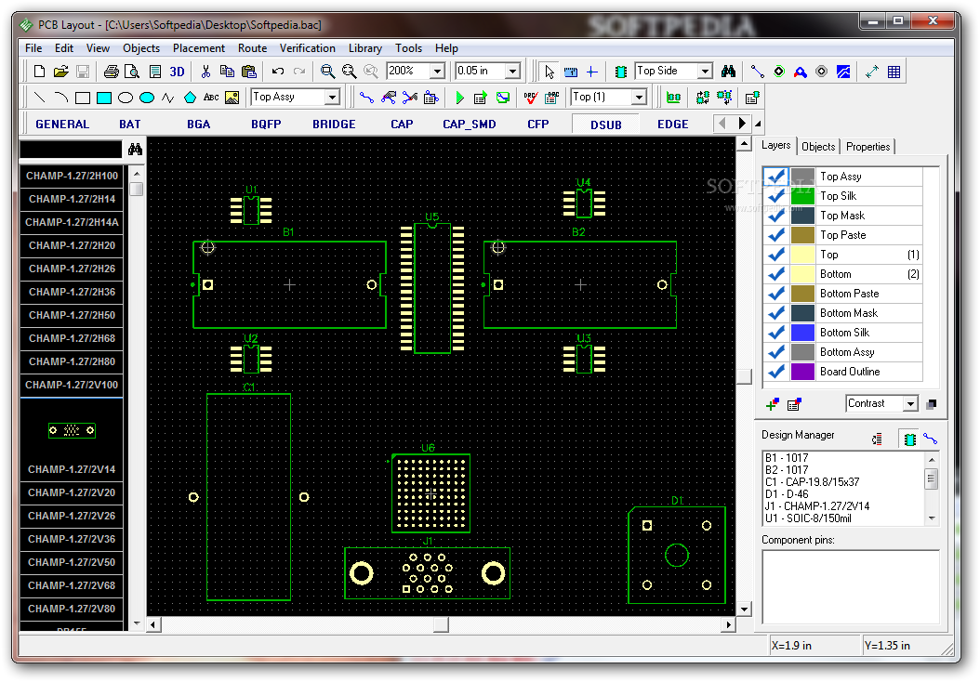The image size is (980, 682).
Task: Switch to 3D view button
Action: [177, 72]
